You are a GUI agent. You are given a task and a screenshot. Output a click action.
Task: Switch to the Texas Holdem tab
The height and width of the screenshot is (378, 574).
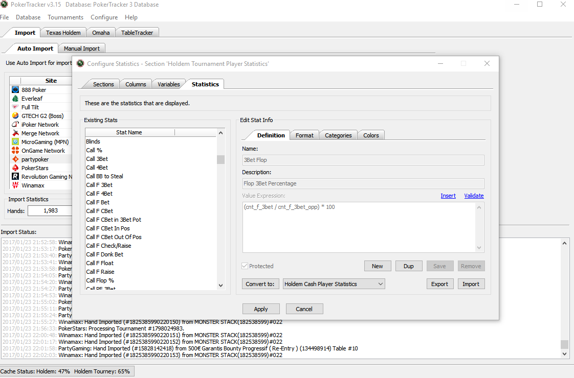pos(63,33)
